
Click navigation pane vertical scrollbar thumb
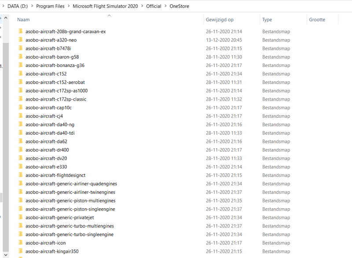tap(6, 147)
